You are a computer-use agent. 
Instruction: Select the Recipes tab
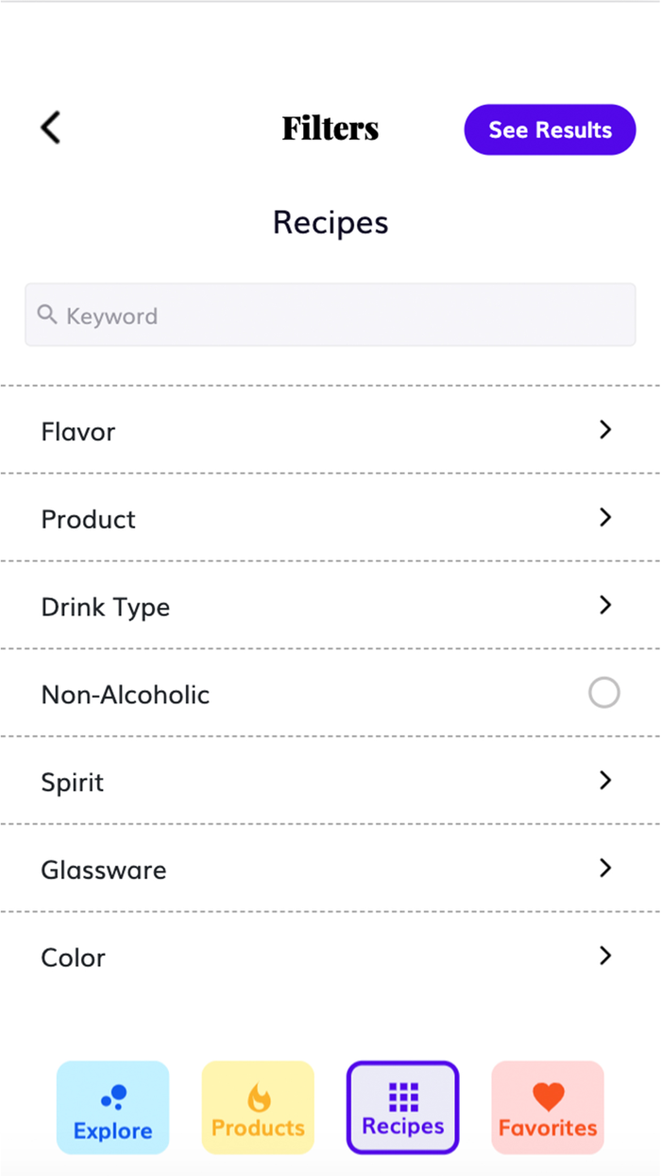point(402,1106)
